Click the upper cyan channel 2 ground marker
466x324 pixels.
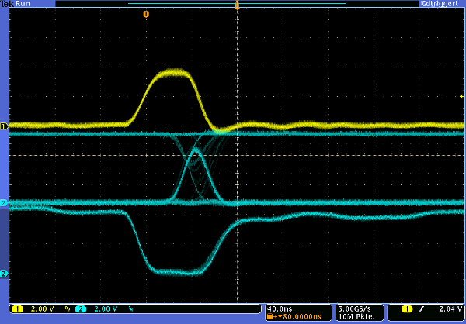[x=3, y=203]
